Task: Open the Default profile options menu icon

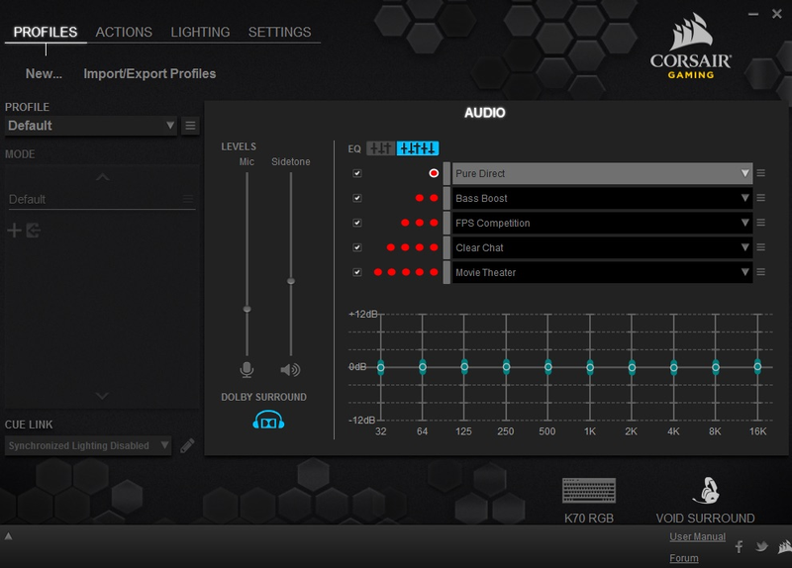Action: tap(190, 126)
